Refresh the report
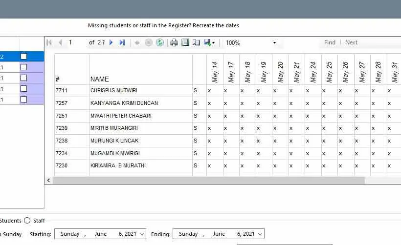 tap(160, 42)
